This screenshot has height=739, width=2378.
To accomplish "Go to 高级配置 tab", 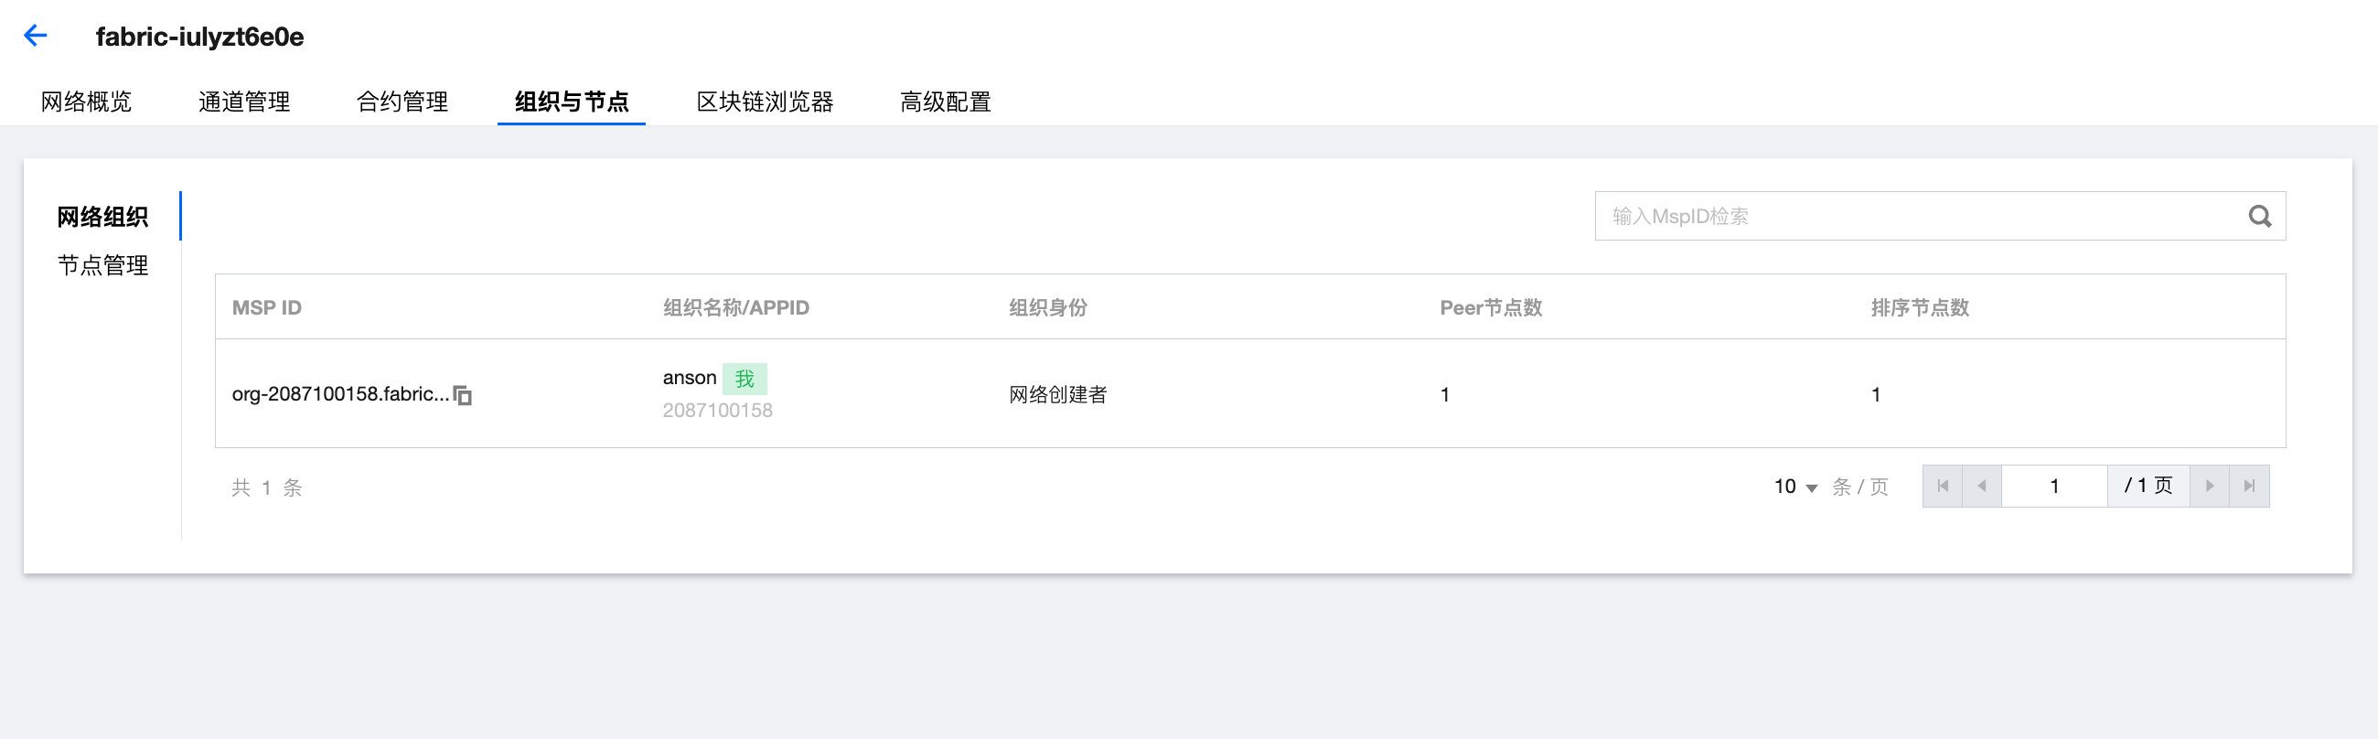I will click(x=945, y=102).
